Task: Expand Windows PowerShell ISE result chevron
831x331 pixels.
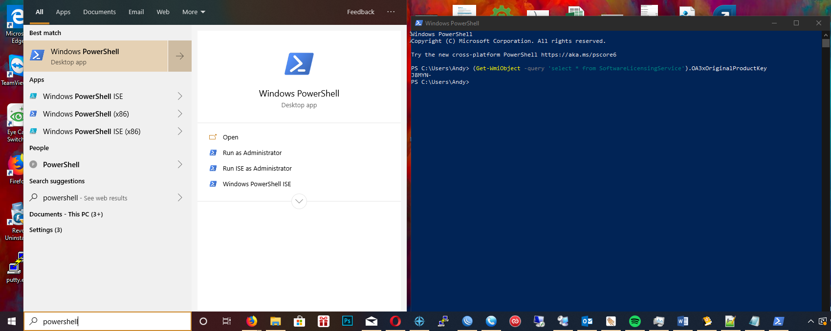Action: tap(180, 96)
